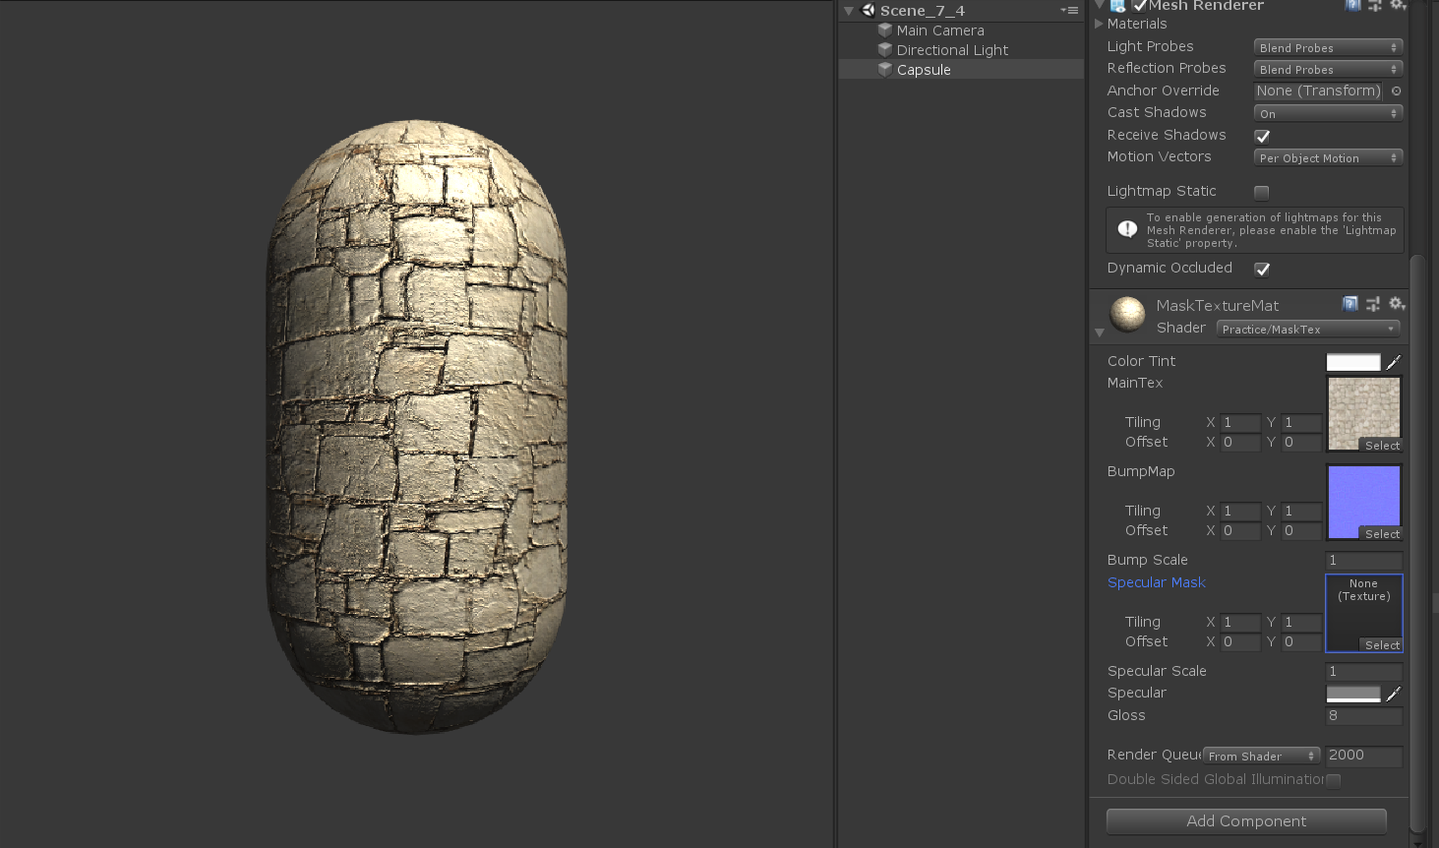Click Directional Light cube icon

(x=885, y=49)
